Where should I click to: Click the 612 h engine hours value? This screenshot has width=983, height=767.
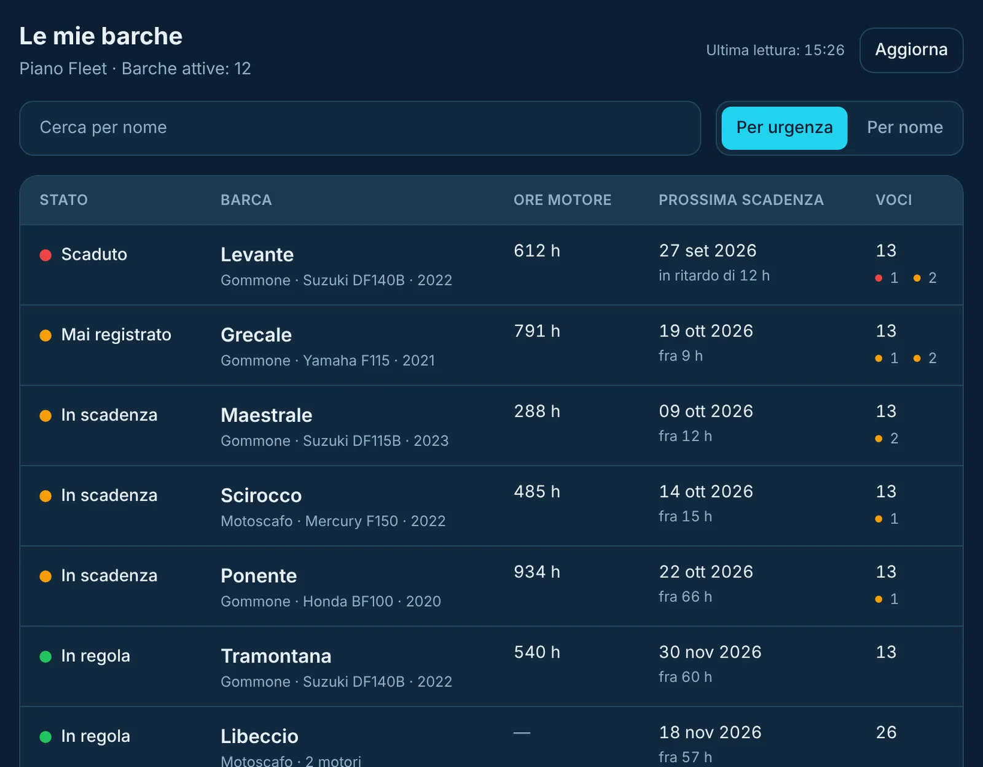pos(537,251)
